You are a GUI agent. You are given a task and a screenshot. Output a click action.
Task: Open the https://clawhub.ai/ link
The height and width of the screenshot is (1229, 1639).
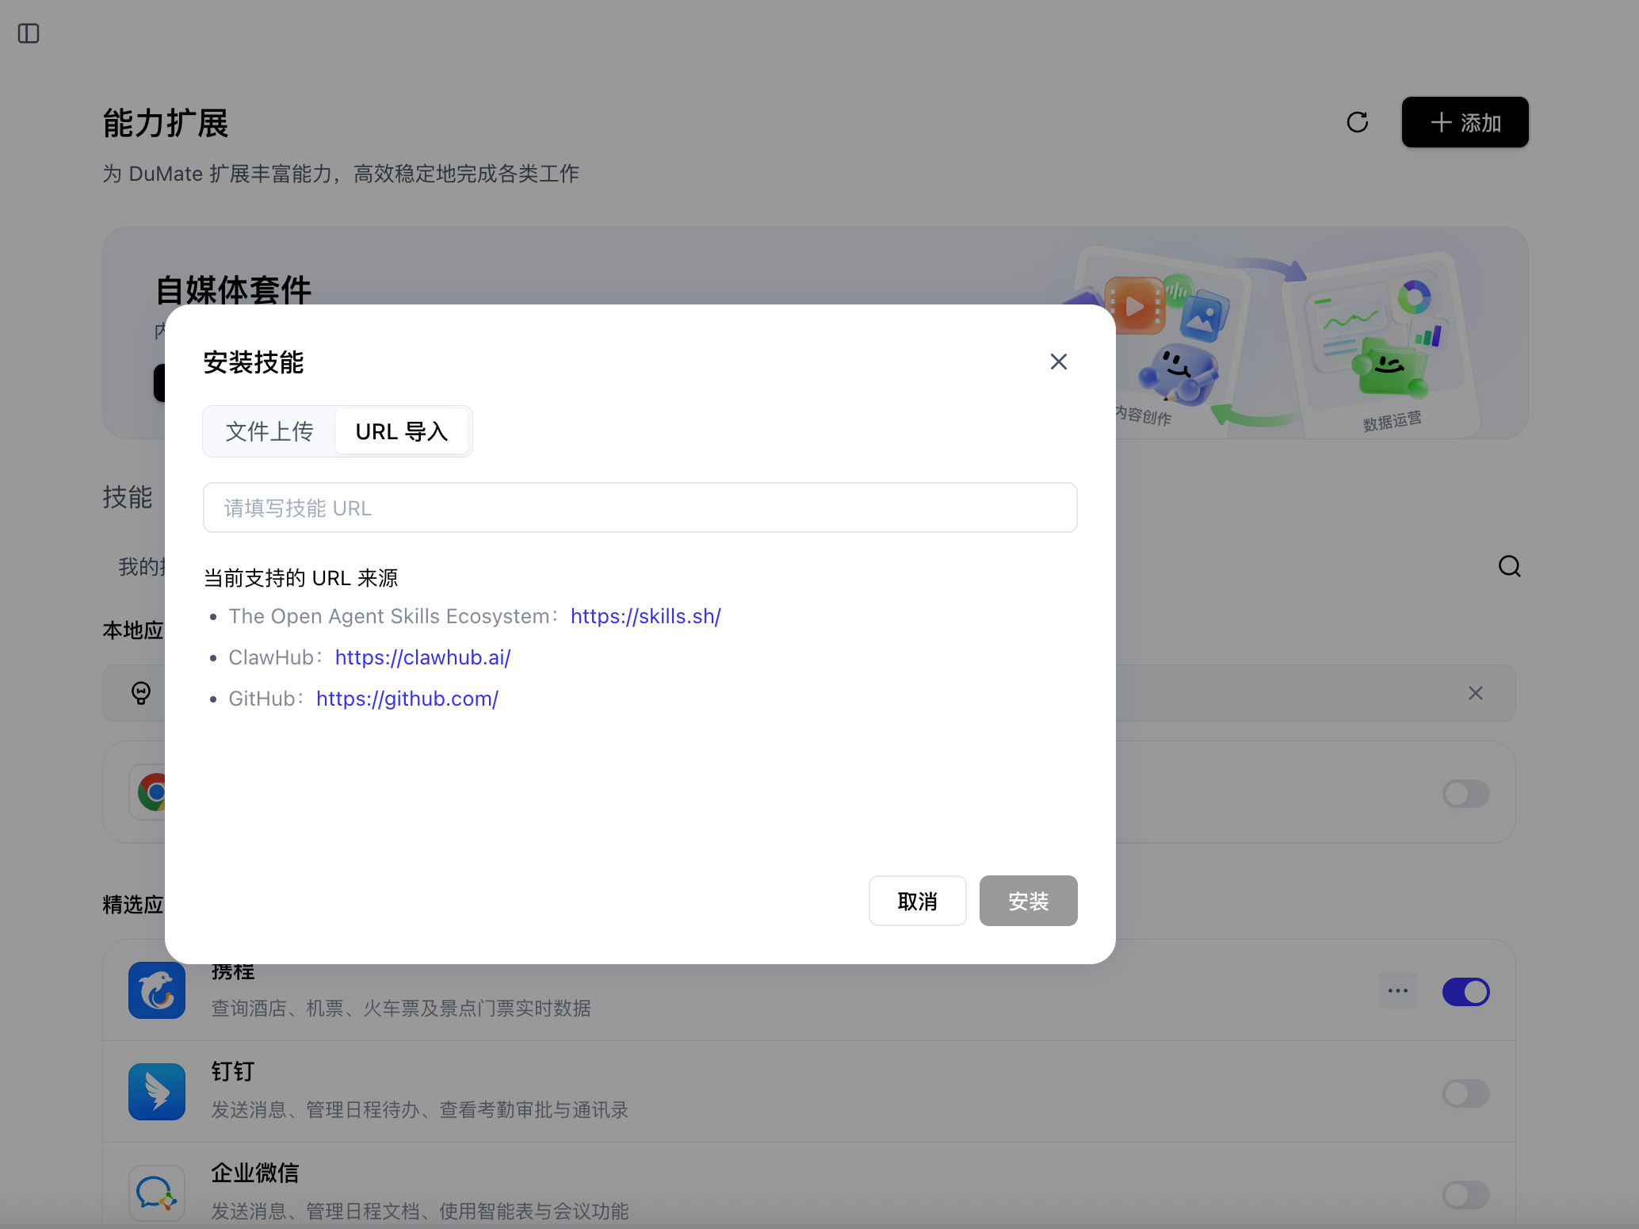(422, 657)
